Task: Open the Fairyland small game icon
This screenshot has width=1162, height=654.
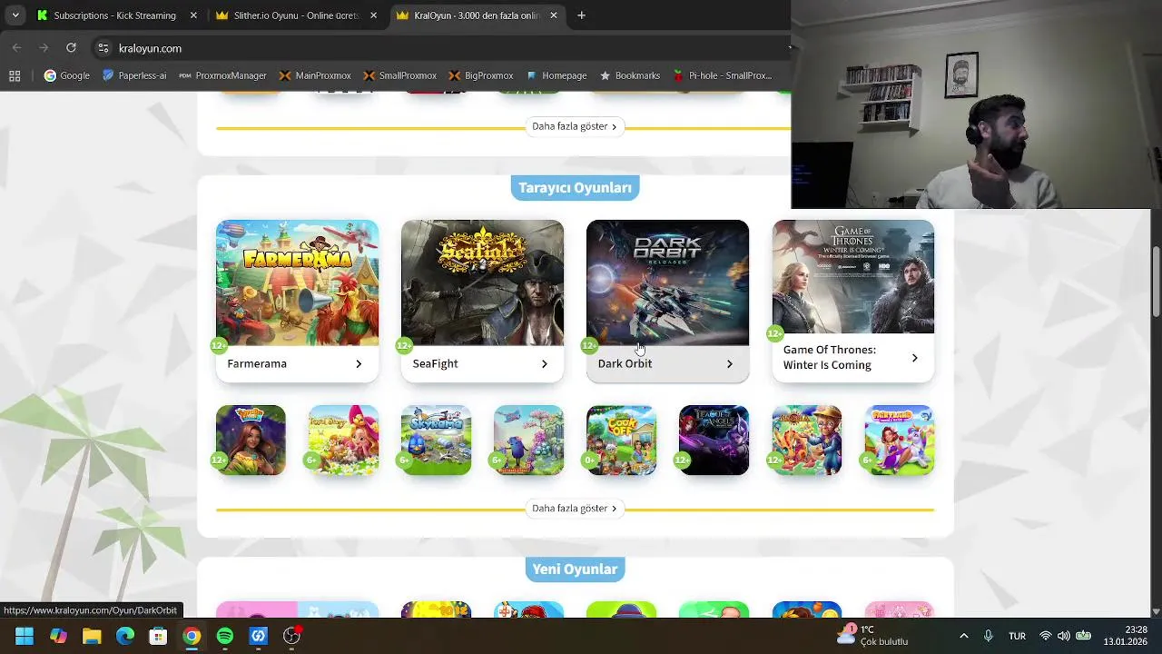Action: [x=899, y=440]
